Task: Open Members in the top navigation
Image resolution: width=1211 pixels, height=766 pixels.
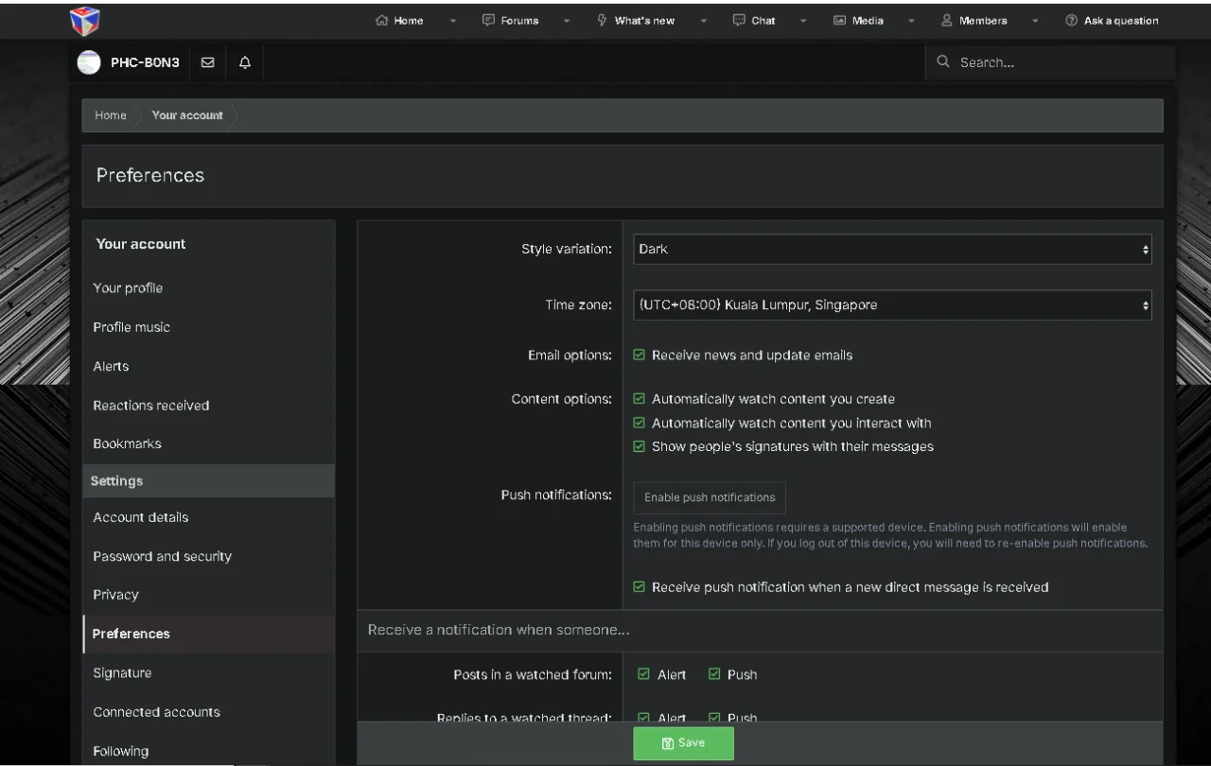Action: coord(974,20)
